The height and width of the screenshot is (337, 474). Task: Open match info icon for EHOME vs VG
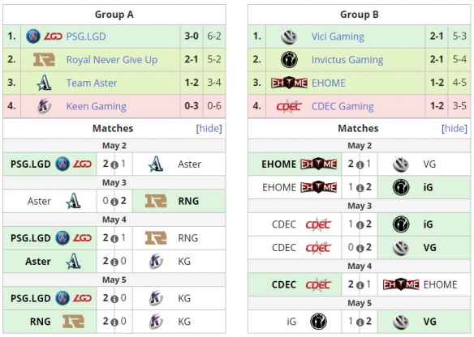(360, 165)
